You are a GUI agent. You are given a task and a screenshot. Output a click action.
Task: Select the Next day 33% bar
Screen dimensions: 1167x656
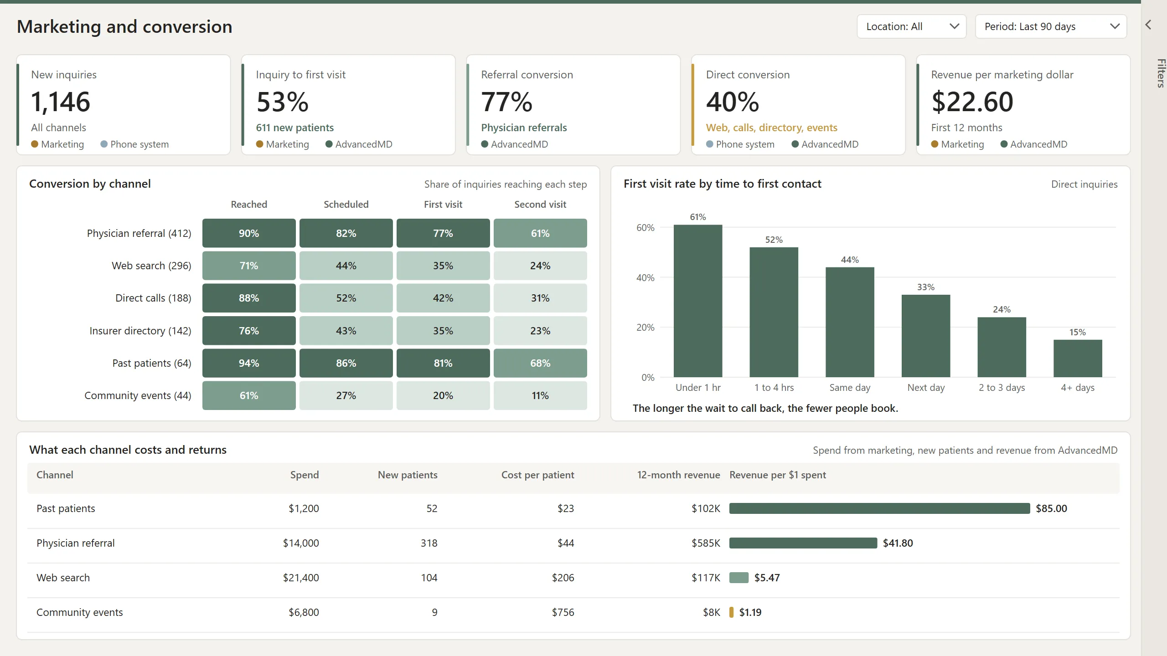926,336
